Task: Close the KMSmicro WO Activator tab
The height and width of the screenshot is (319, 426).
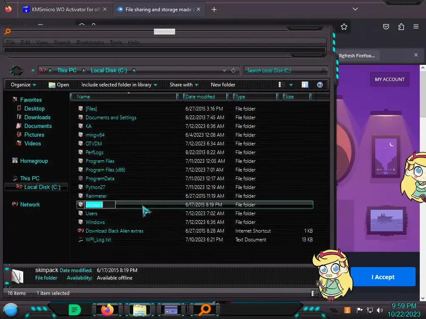Action: 105,9
